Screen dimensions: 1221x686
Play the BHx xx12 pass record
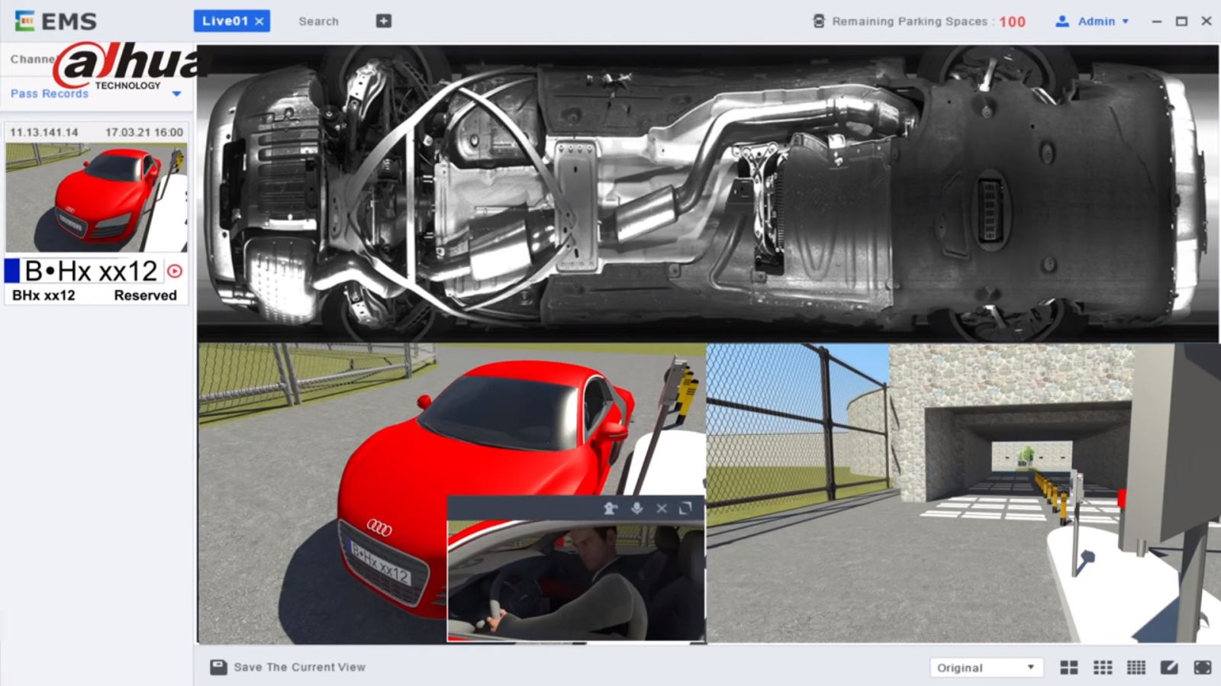175,271
